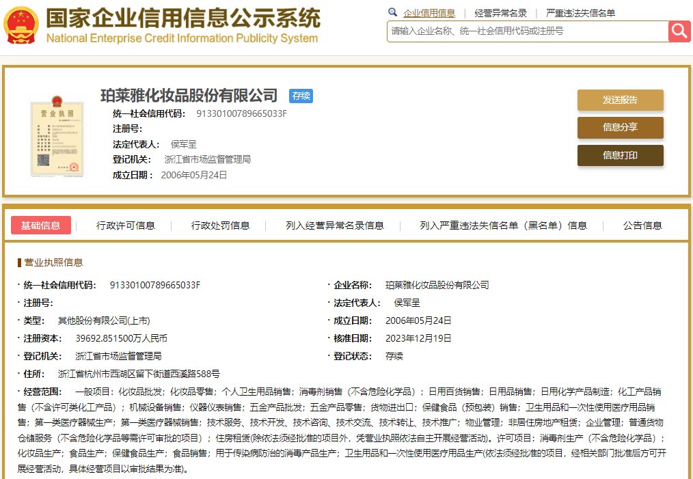The image size is (693, 479).
Task: Click registered capital 39692.851500万人民币
Action: 122,338
